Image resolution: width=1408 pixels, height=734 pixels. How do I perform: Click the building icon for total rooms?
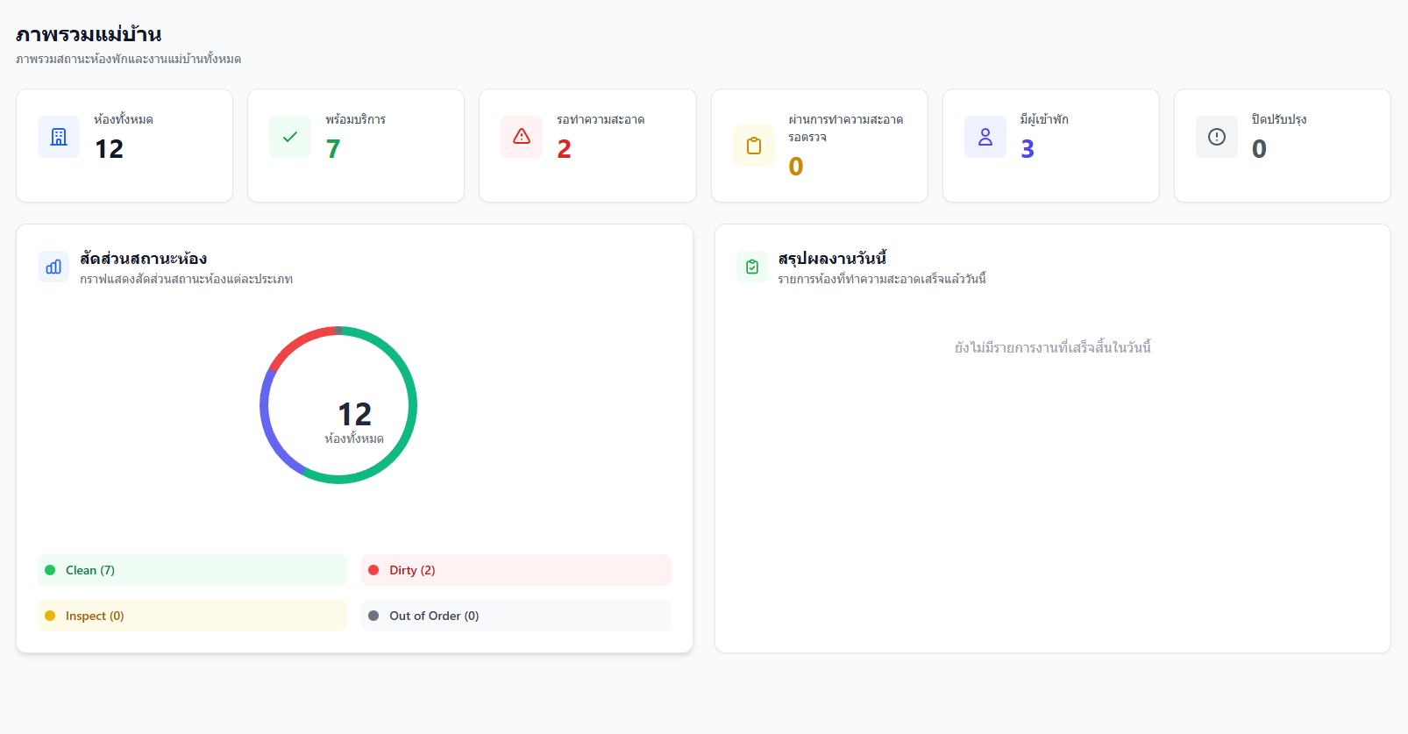coord(59,137)
